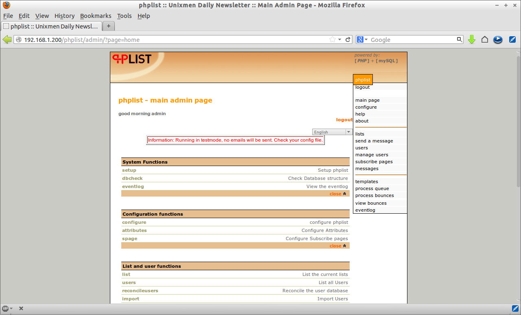
Task: Open the green downloads arrow icon
Action: click(472, 39)
